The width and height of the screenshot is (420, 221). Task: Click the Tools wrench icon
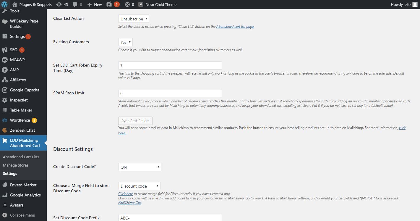[x=4, y=11]
